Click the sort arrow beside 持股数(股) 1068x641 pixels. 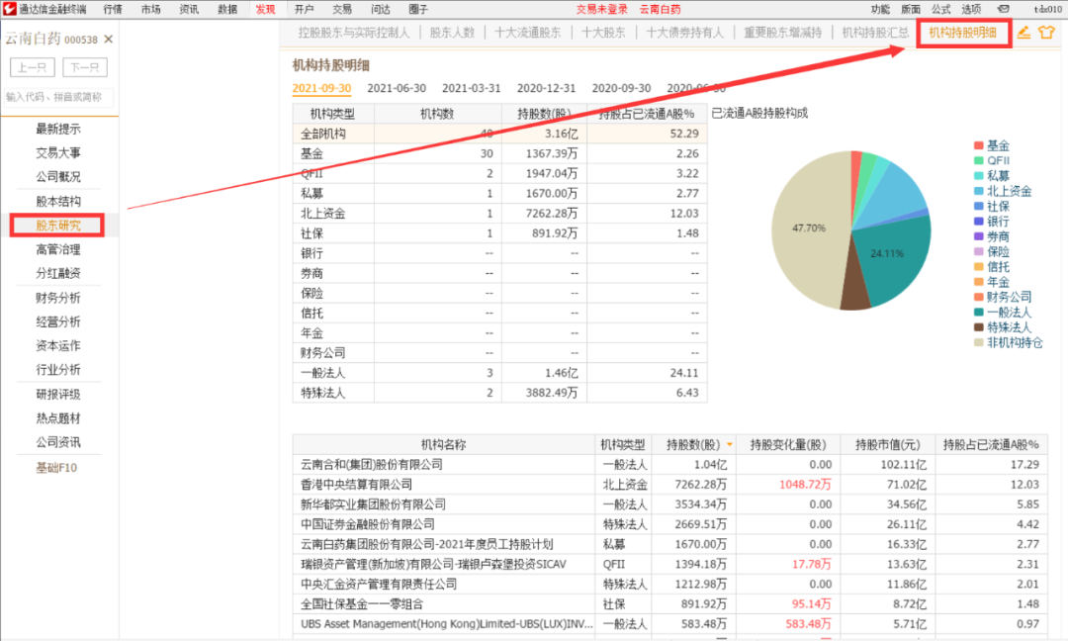tap(730, 445)
